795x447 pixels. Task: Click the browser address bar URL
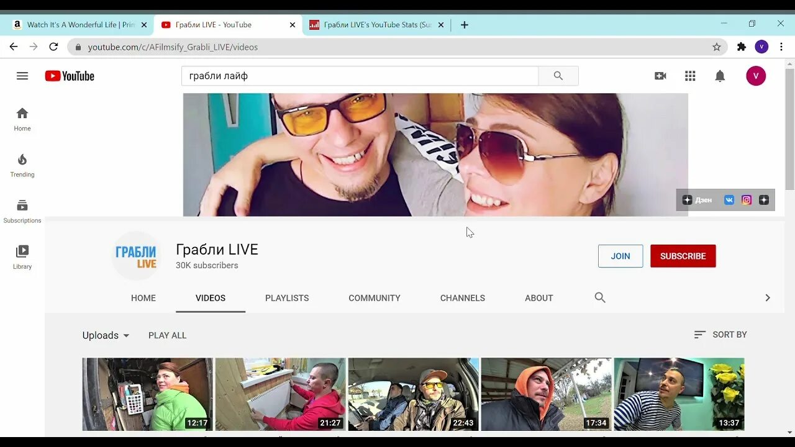click(x=173, y=47)
